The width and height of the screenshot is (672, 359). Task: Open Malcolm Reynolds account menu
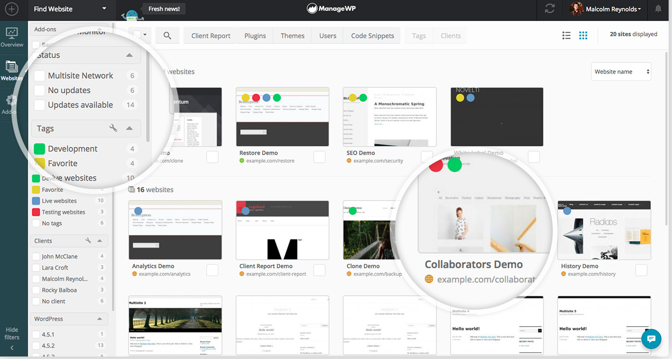(606, 9)
